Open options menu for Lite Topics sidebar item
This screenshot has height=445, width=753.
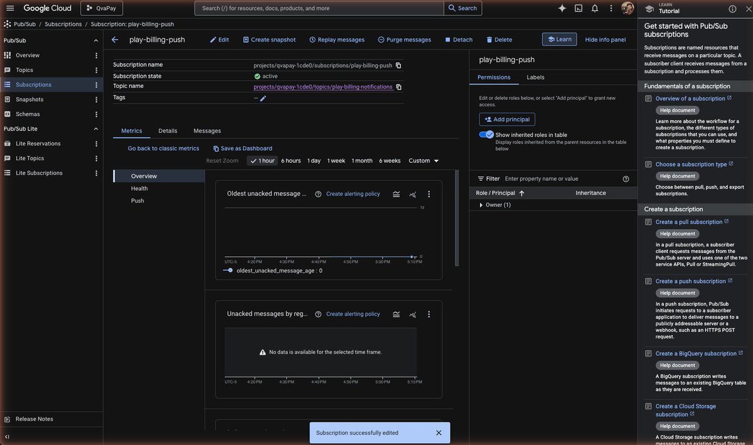click(x=96, y=158)
